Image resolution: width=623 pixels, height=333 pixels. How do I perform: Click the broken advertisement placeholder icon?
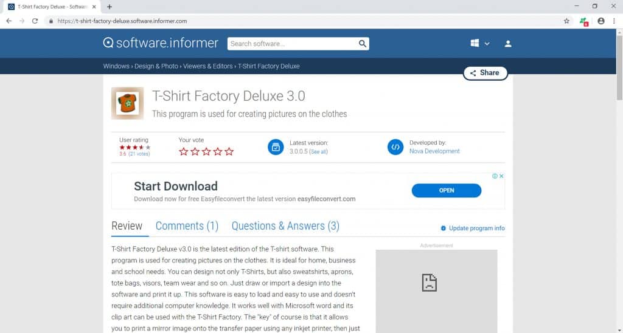pyautogui.click(x=429, y=283)
